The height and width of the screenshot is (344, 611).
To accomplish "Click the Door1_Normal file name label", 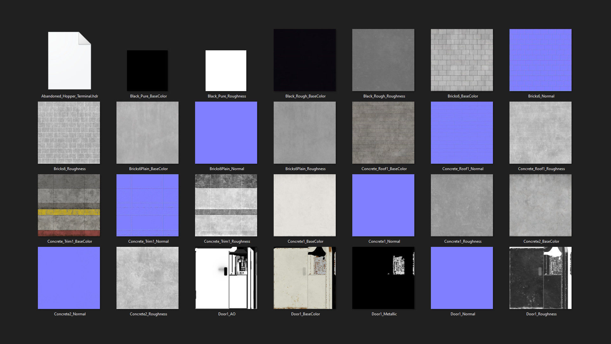I will 463,314.
